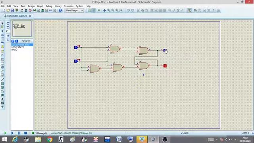Screen dimensions: 254x143
Task: Select the Generator Mode tool
Action: tap(2, 67)
